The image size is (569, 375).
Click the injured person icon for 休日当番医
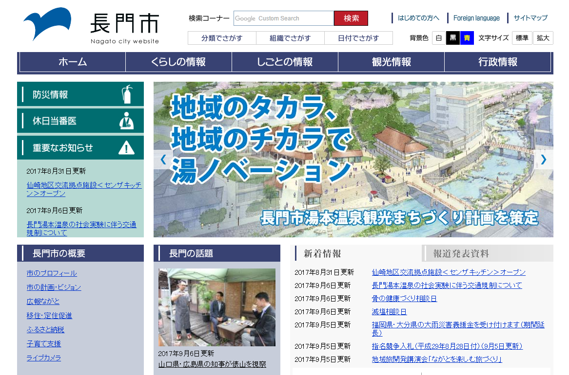pos(127,121)
